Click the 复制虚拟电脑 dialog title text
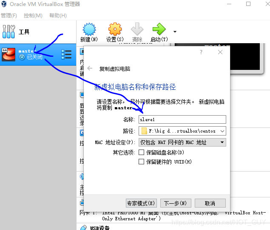The width and height of the screenshot is (270, 230). click(115, 69)
